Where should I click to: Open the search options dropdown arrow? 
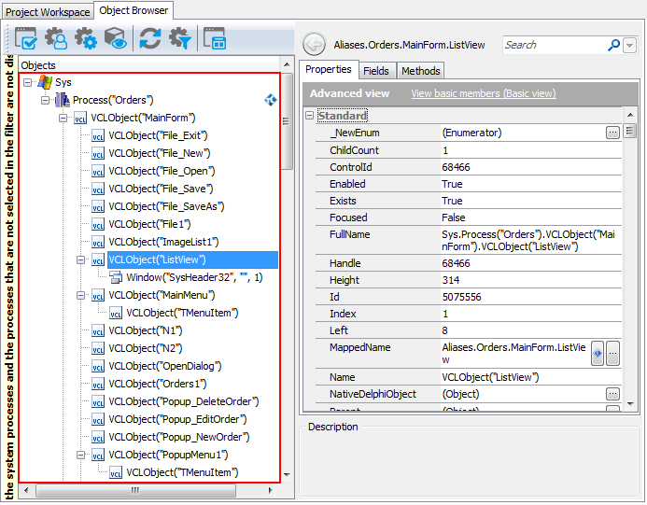[630, 45]
